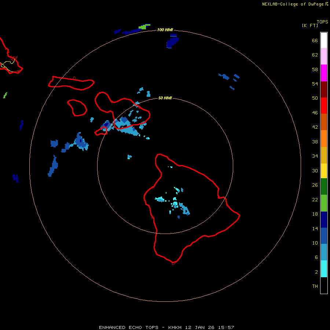Screen dimensions: 330x330
Task: Click the "100 NMI" range ring label
Action: coord(165,30)
